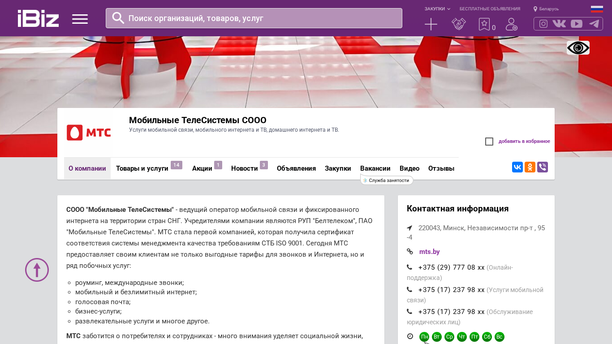Image resolution: width=612 pixels, height=344 pixels.
Task: Click the phone icon beside Обслуживание юридических лиц number
Action: 409,311
